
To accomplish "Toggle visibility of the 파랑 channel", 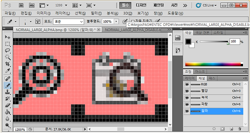I will pyautogui.click(x=187, y=104).
